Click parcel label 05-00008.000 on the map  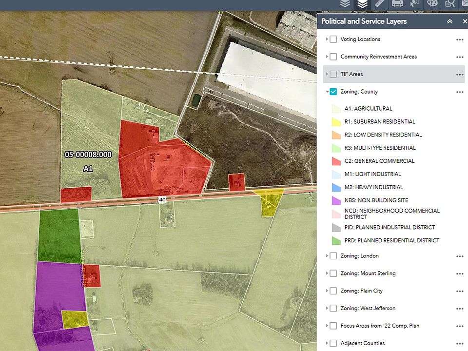(x=88, y=155)
